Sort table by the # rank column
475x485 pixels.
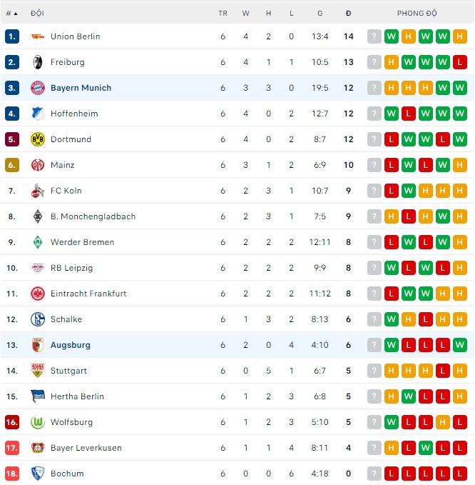[x=11, y=14]
